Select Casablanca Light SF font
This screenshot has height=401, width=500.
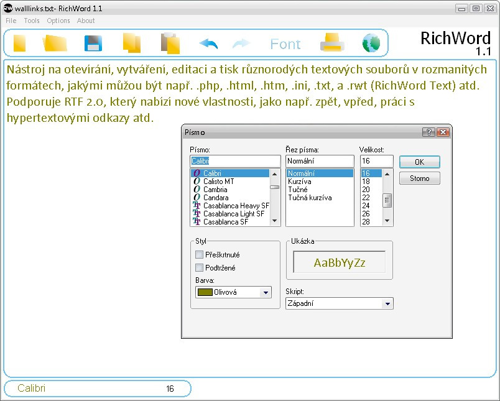[x=230, y=214]
